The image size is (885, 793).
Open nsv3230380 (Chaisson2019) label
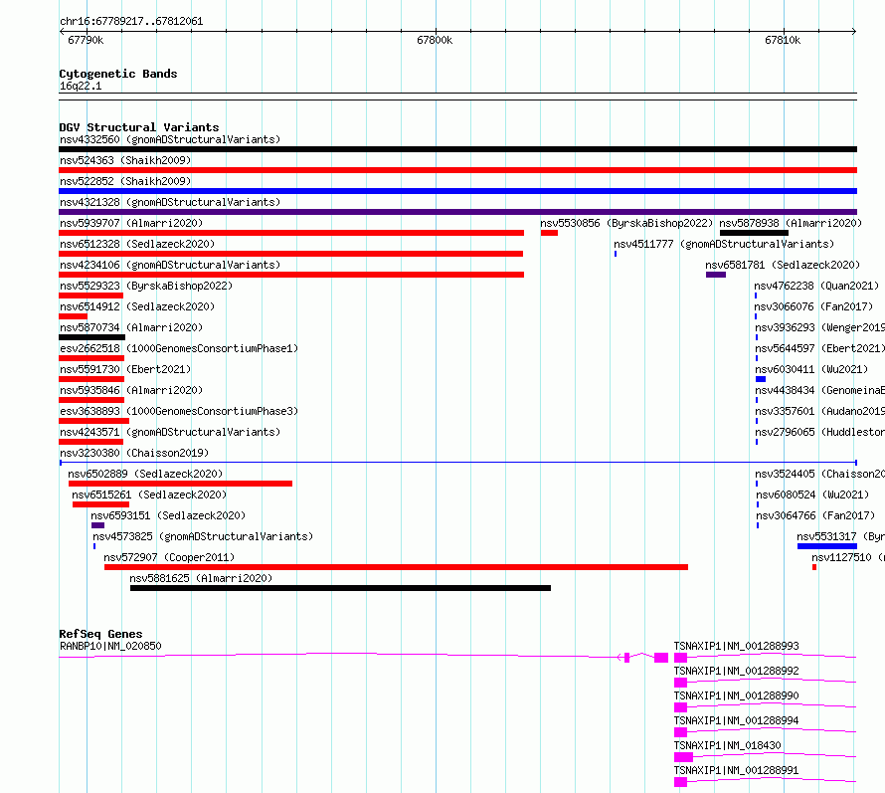click(x=134, y=453)
